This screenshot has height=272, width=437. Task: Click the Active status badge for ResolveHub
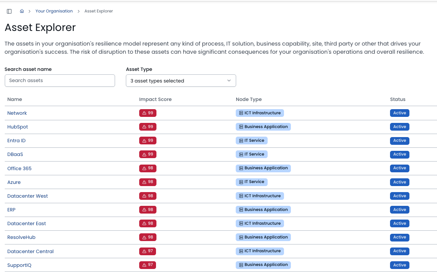400,237
